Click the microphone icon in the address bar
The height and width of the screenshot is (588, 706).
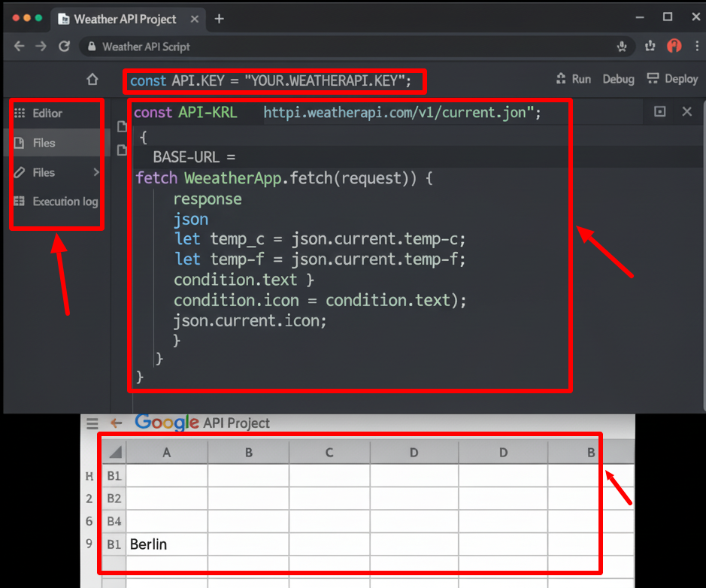click(x=622, y=46)
